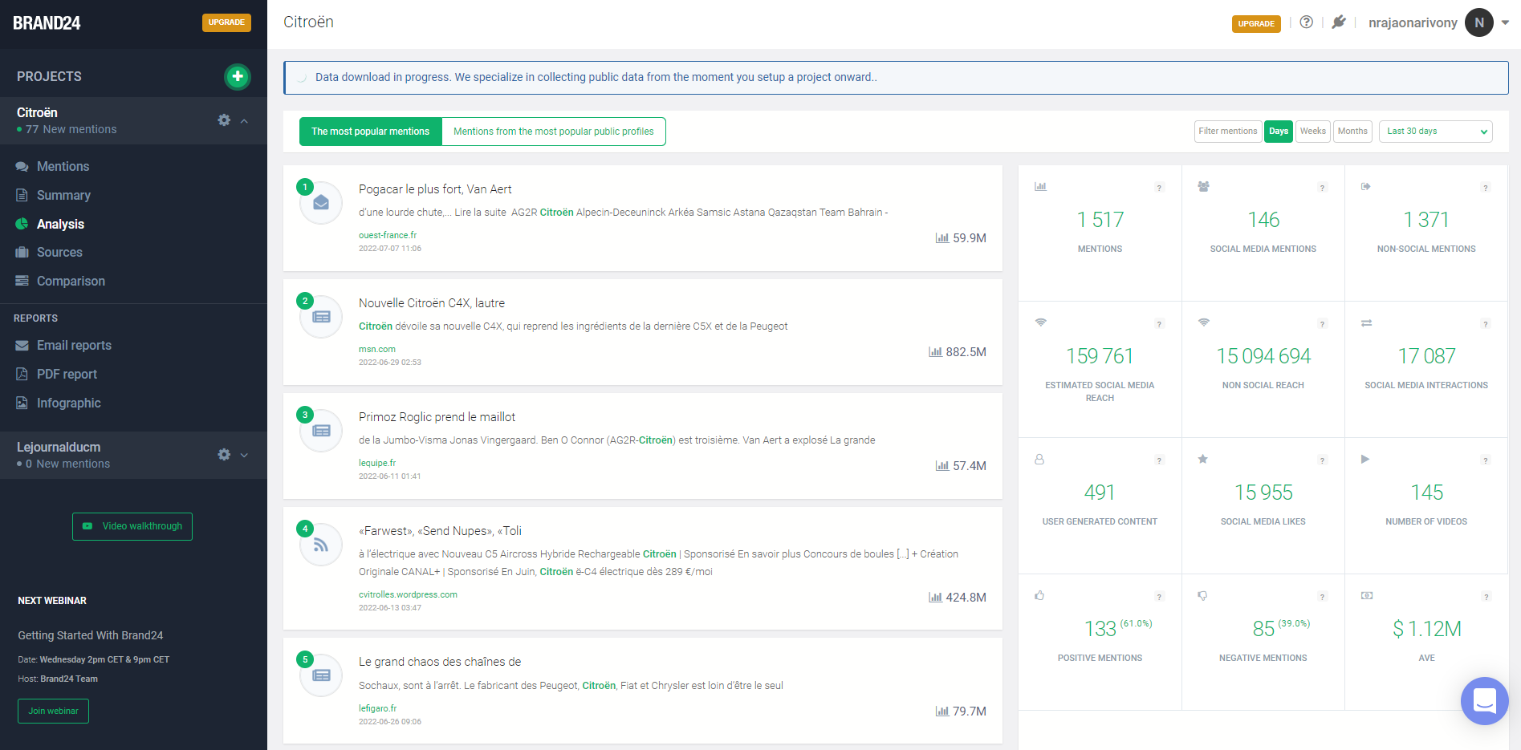Open integrations plug icon
Screen dimensions: 1521x750
(x=1339, y=22)
